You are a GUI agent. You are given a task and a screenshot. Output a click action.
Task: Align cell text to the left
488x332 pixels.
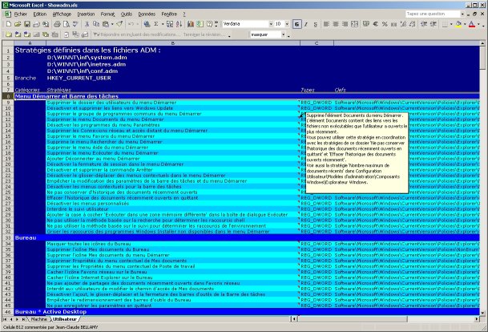[326, 24]
